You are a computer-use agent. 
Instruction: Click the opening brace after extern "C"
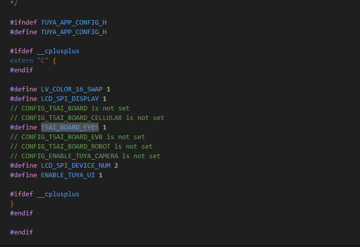coord(55,61)
